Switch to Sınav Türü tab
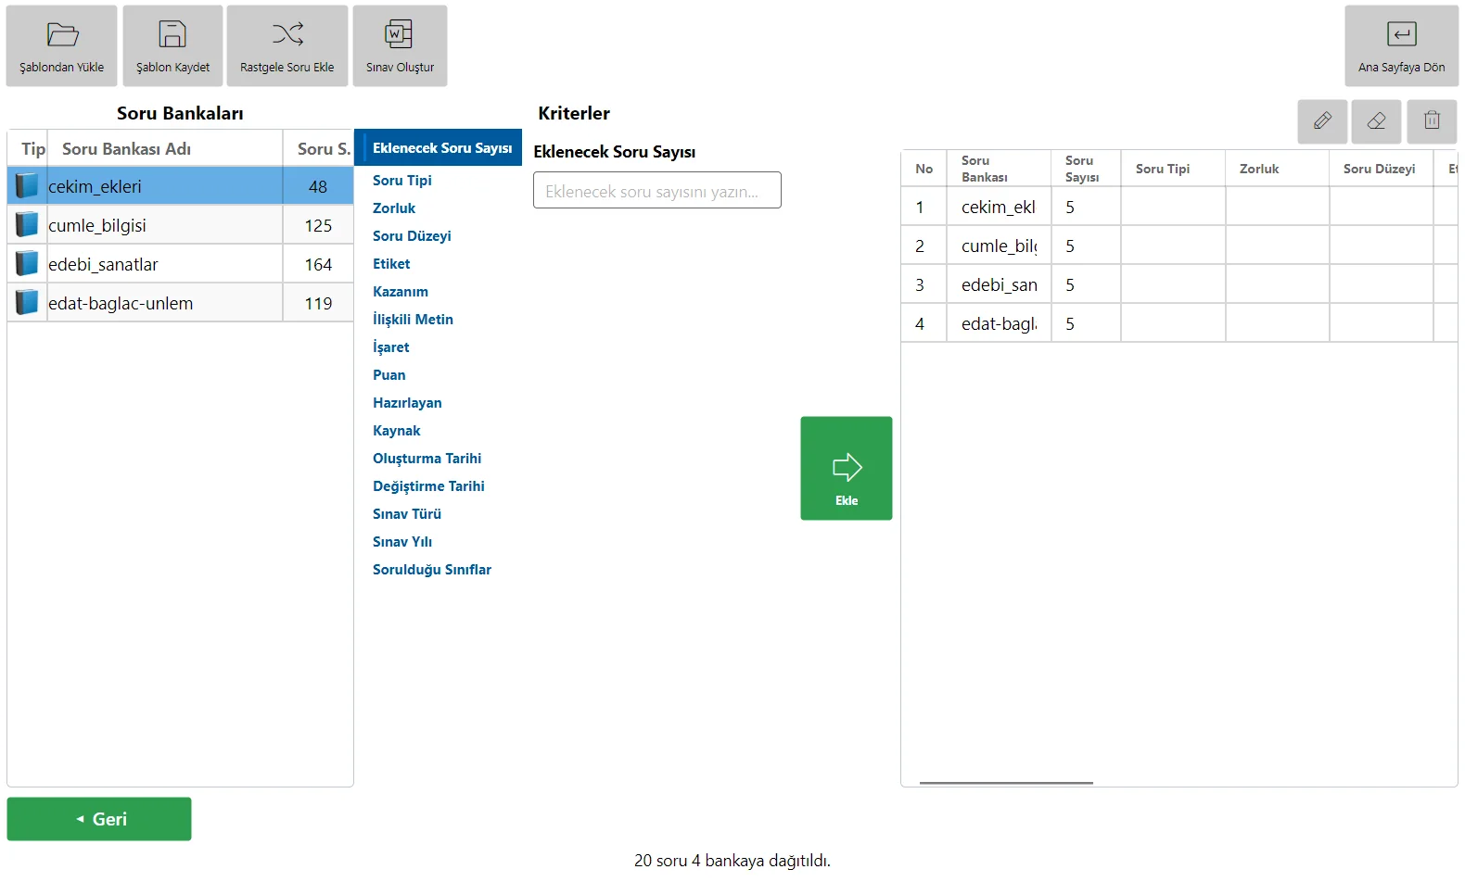 [x=407, y=514]
